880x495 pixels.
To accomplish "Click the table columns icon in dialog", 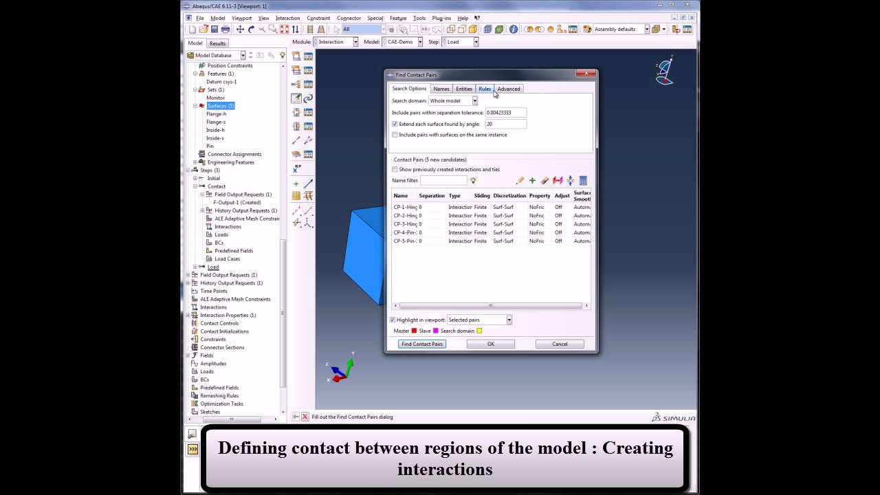I will [583, 180].
